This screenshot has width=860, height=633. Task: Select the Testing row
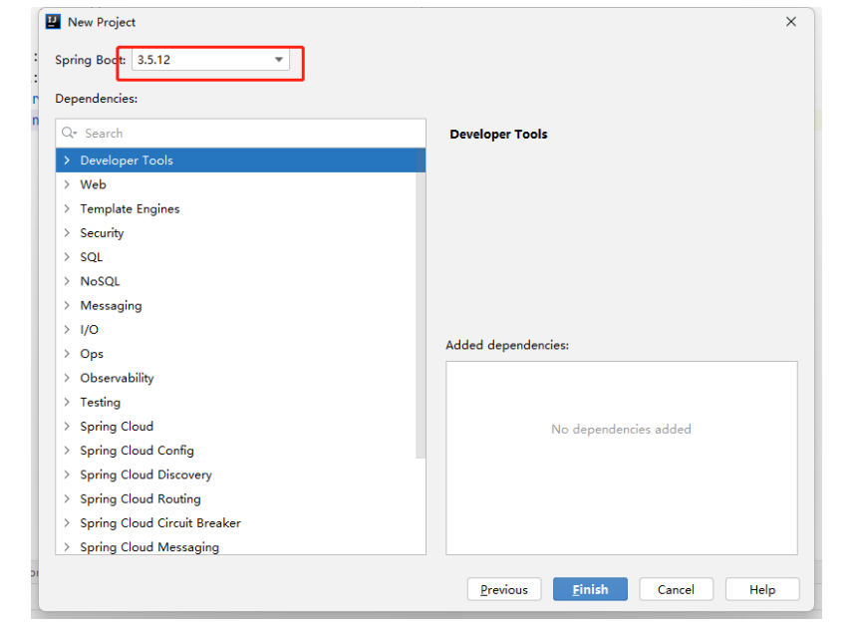(x=236, y=402)
